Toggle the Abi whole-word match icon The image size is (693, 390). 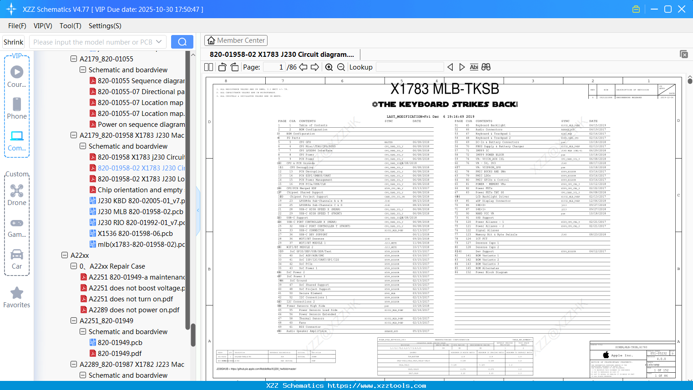(474, 67)
